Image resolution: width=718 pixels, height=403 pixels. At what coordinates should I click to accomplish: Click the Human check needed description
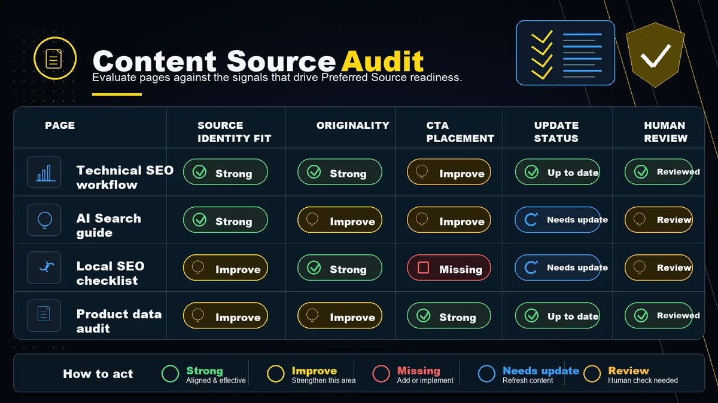(643, 380)
